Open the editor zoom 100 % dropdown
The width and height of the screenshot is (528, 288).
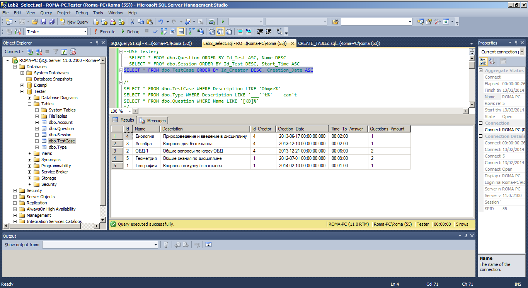(129, 111)
